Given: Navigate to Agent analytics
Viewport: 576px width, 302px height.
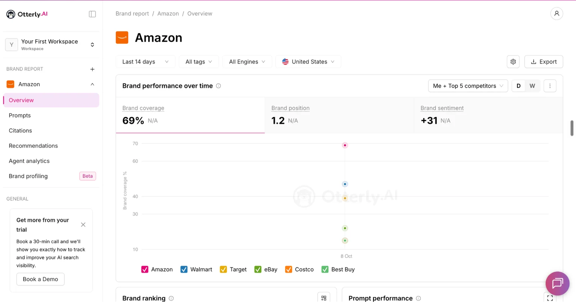Looking at the screenshot, I should (29, 161).
